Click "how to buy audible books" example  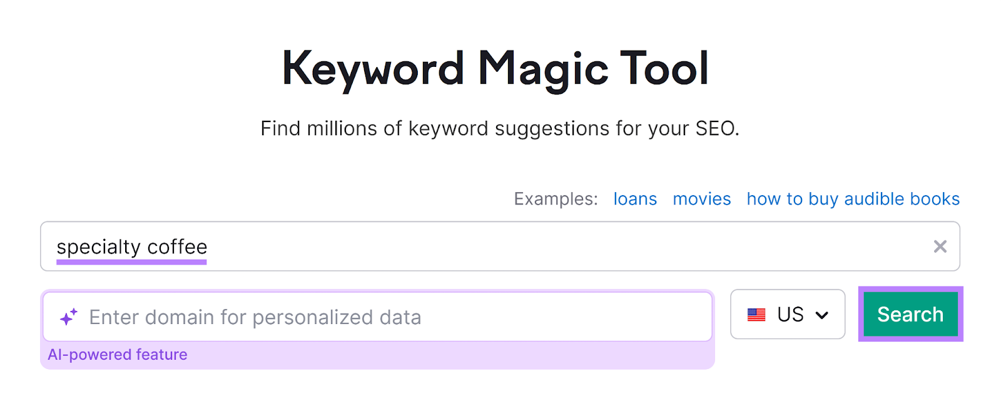click(x=852, y=199)
